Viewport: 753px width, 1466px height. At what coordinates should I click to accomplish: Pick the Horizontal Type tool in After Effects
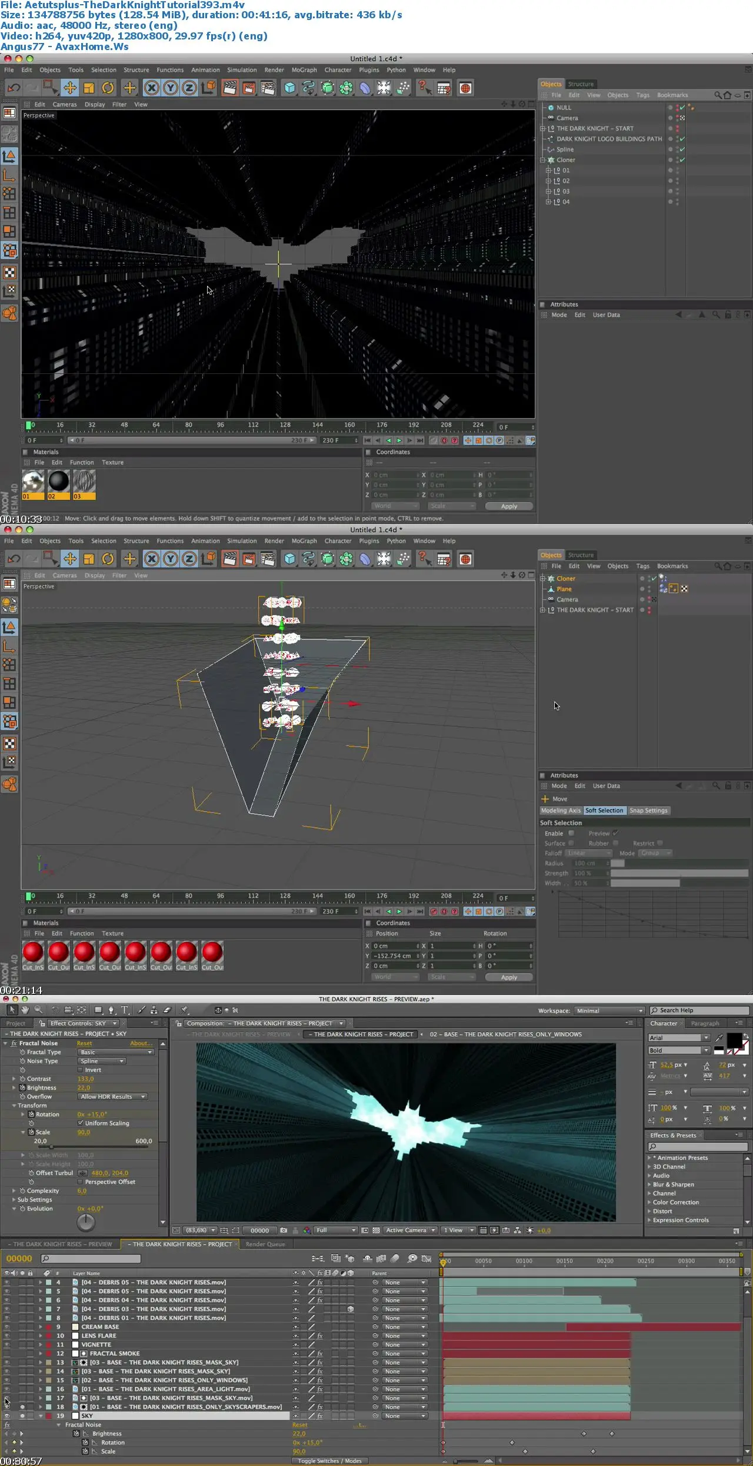pyautogui.click(x=125, y=1010)
